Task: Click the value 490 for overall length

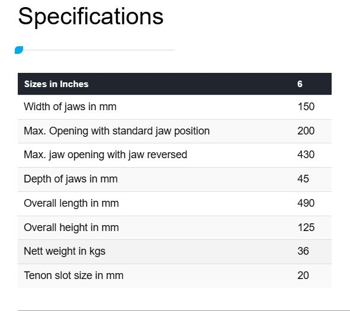Action: click(306, 203)
